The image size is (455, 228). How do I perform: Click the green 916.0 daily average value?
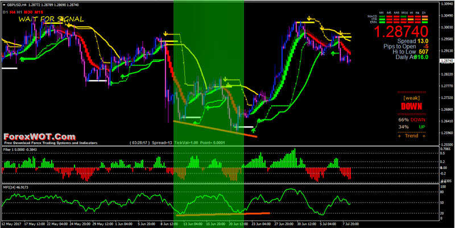(x=421, y=57)
